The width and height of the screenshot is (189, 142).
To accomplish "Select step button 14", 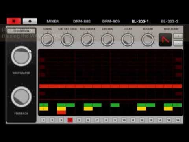I will [x=160, y=120].
